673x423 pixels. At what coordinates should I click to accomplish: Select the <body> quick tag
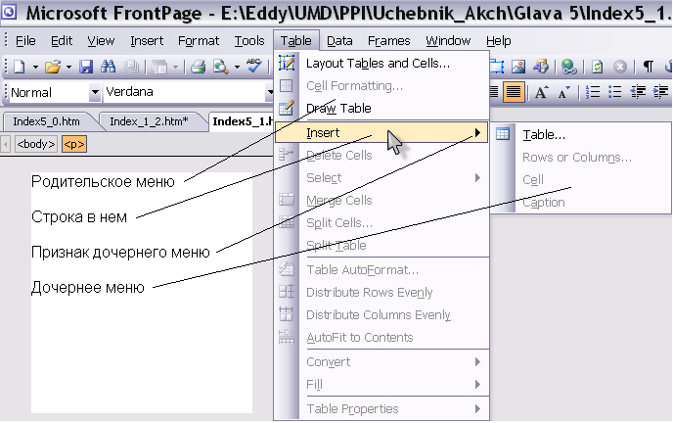(36, 144)
